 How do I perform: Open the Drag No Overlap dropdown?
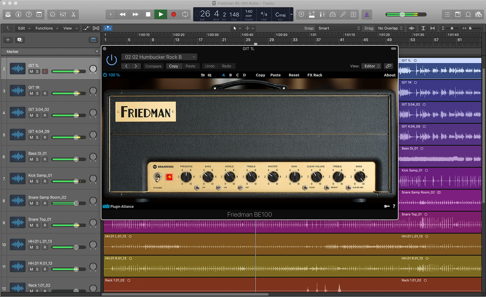[x=390, y=28]
